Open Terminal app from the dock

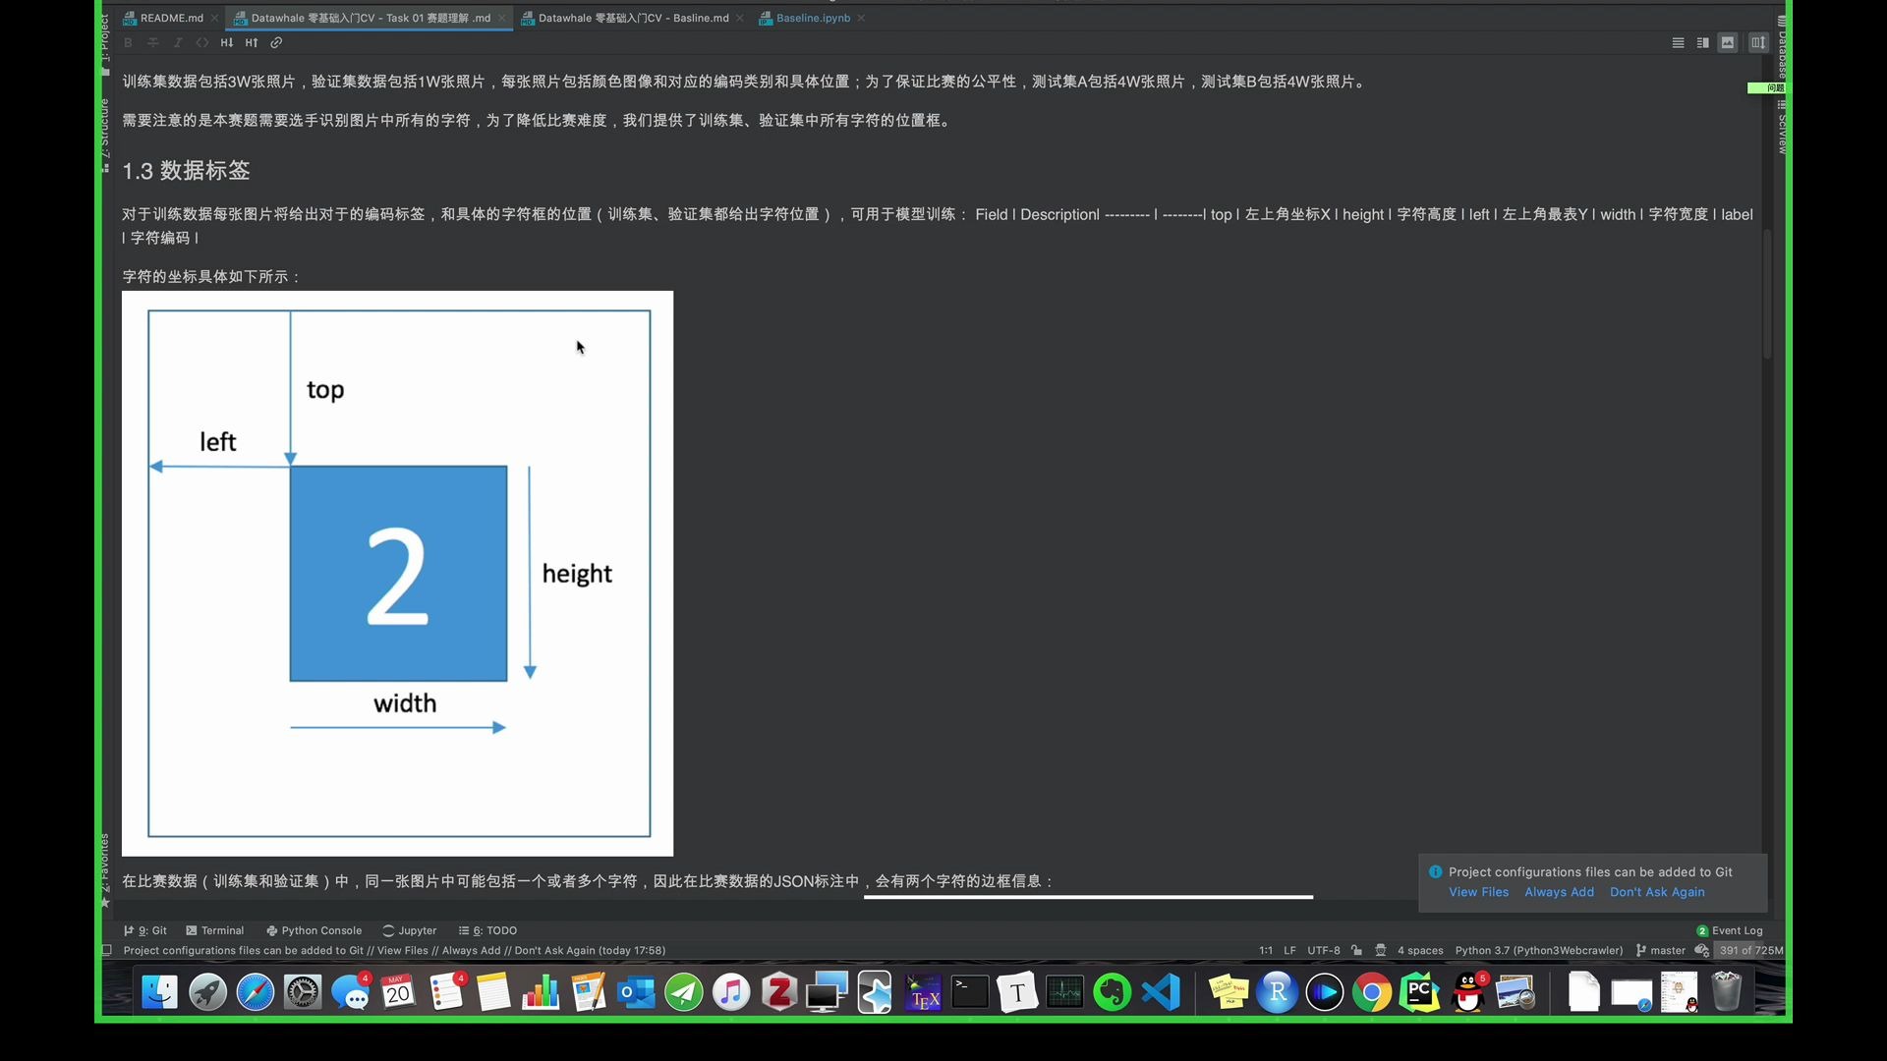(x=970, y=992)
